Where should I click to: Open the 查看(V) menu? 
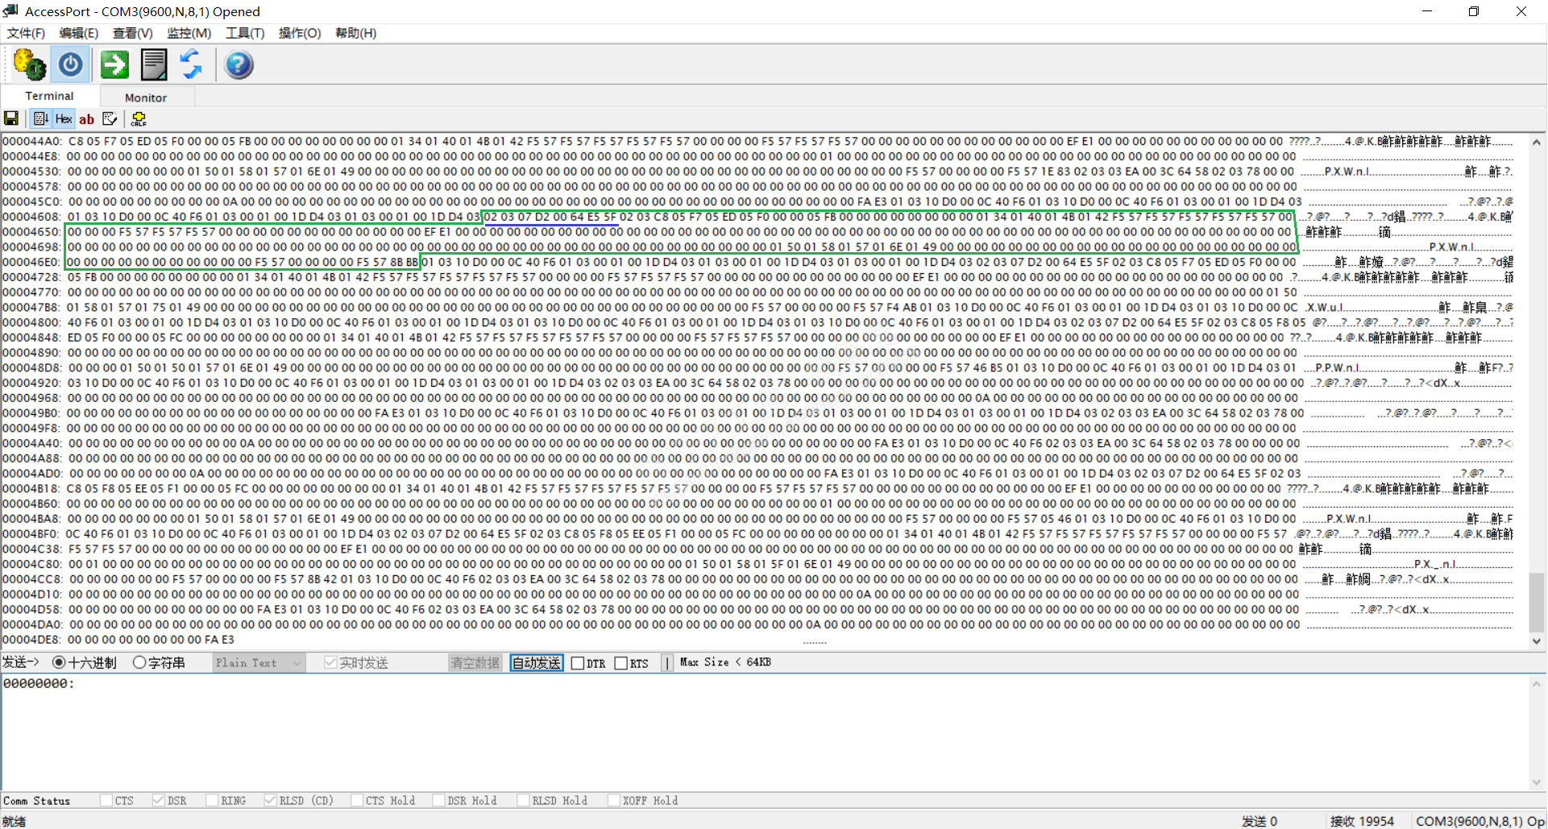coord(132,33)
